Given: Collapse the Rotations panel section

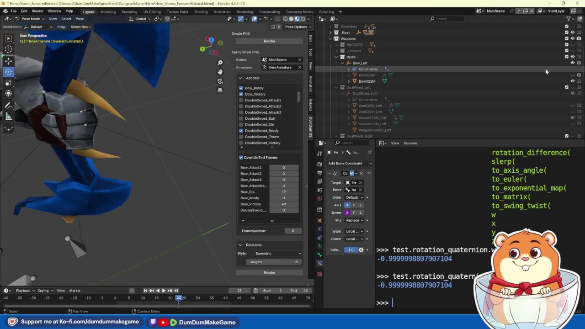Looking at the screenshot, I should click(x=240, y=245).
